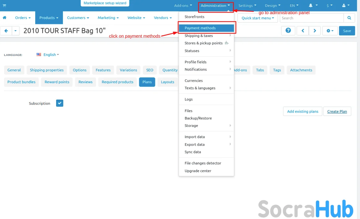The width and height of the screenshot is (360, 219).
Task: Expand Profile fields submenu
Action: pos(206,62)
